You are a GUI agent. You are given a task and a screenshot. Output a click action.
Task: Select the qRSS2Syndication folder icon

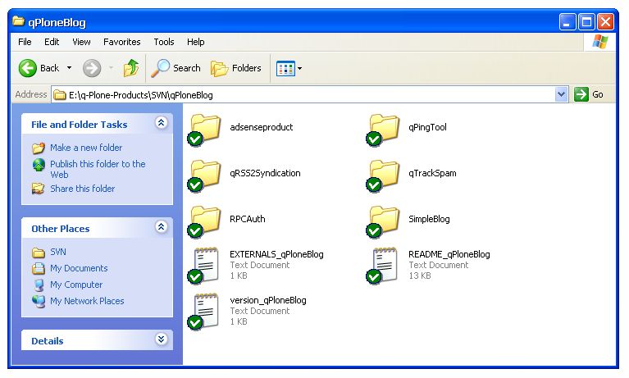coord(205,175)
